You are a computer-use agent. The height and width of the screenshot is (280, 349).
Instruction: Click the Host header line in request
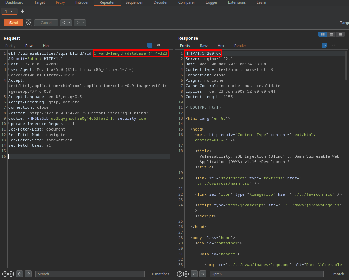33,64
